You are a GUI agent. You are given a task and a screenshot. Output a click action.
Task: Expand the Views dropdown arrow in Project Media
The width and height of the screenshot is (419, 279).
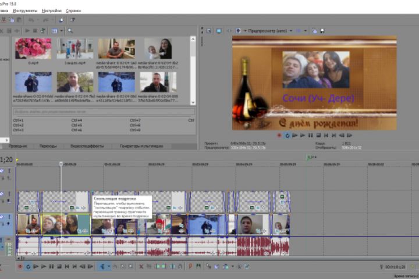62,31
